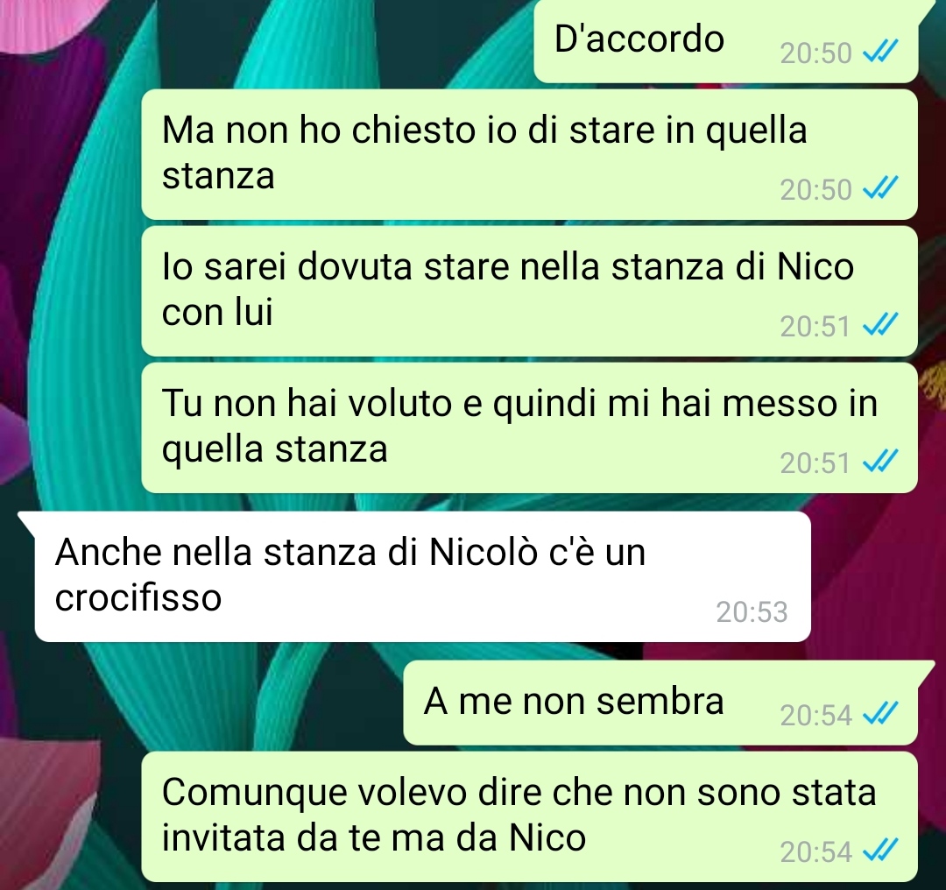This screenshot has height=890, width=946.
Task: Tap the double check on "invitata da te" message
Action: (880, 852)
